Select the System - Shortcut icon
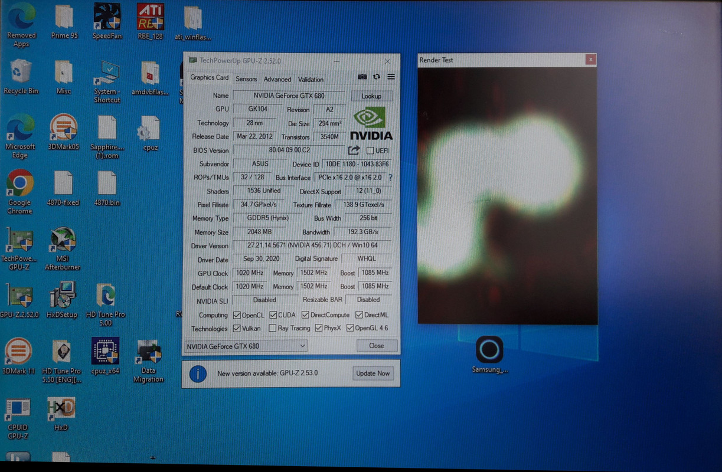This screenshot has height=472, width=722. tap(107, 82)
